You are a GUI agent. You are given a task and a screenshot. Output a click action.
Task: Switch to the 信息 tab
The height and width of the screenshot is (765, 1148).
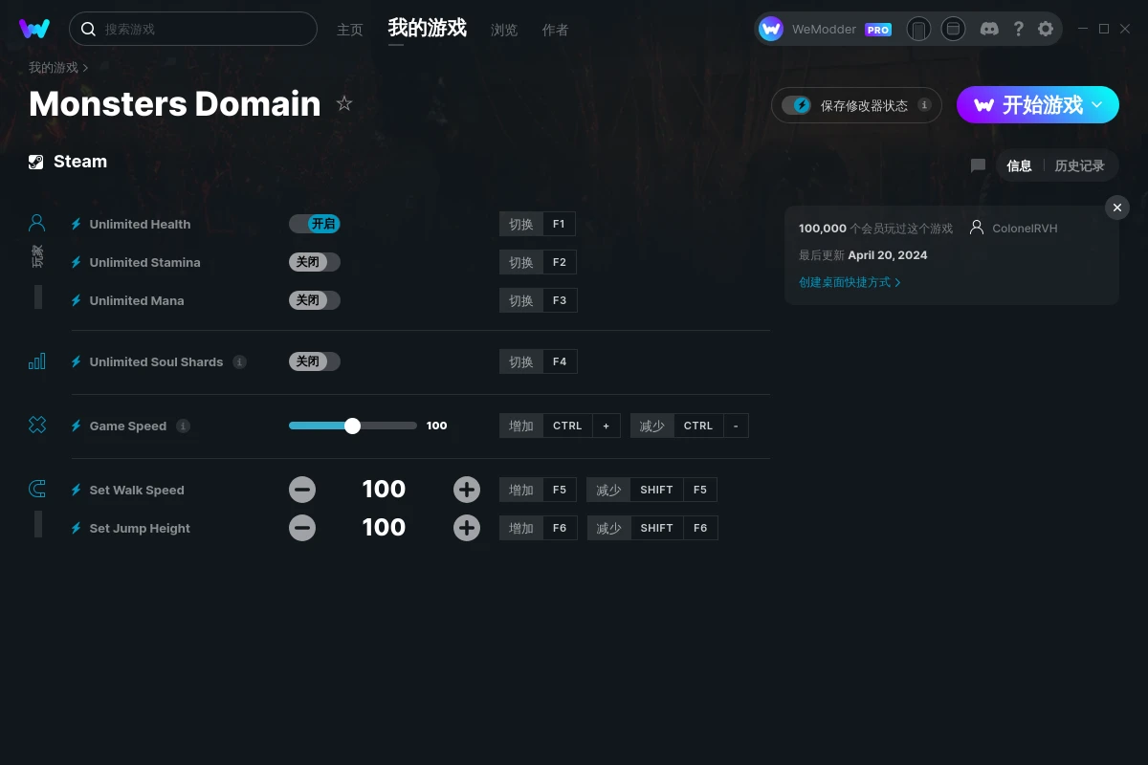(x=1019, y=165)
